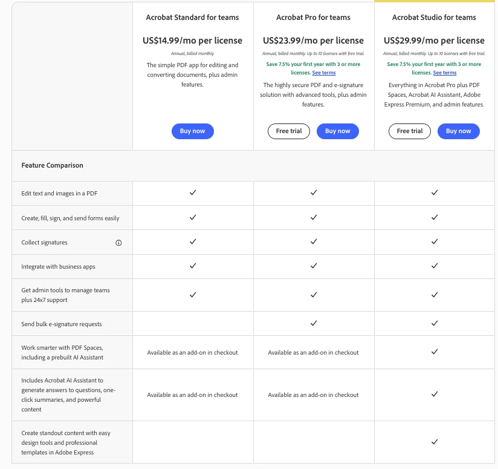Click Buy now for Acrobat Standard for teams
Image resolution: width=498 pixels, height=469 pixels.
click(192, 131)
